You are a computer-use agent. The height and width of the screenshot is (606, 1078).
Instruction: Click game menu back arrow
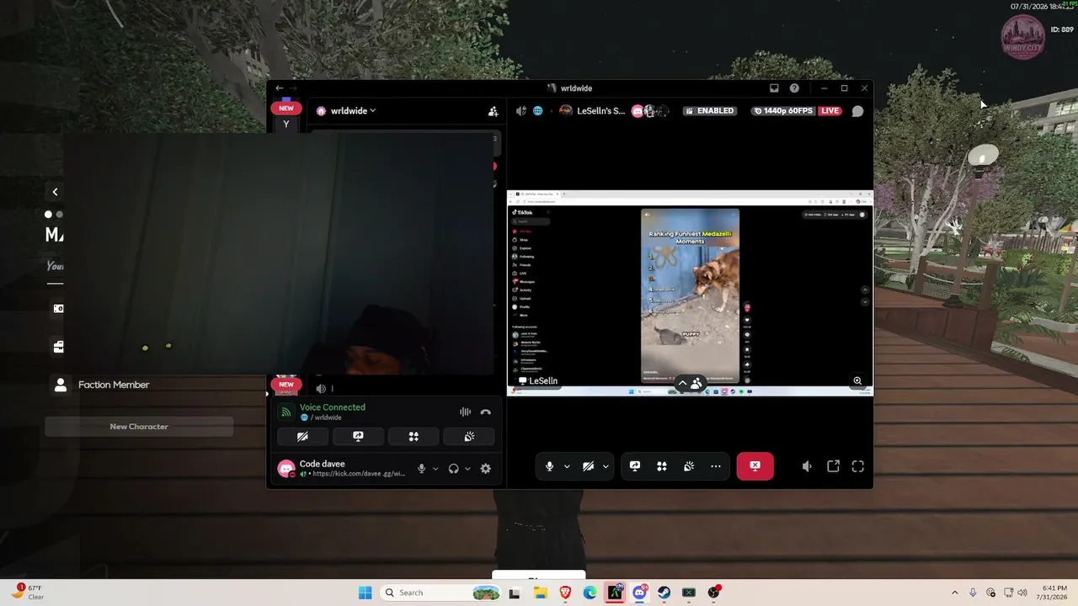(x=55, y=192)
